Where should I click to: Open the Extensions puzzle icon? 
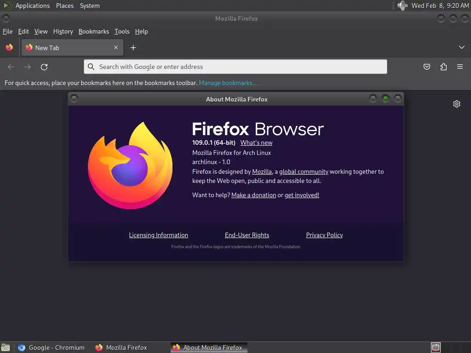tap(444, 67)
